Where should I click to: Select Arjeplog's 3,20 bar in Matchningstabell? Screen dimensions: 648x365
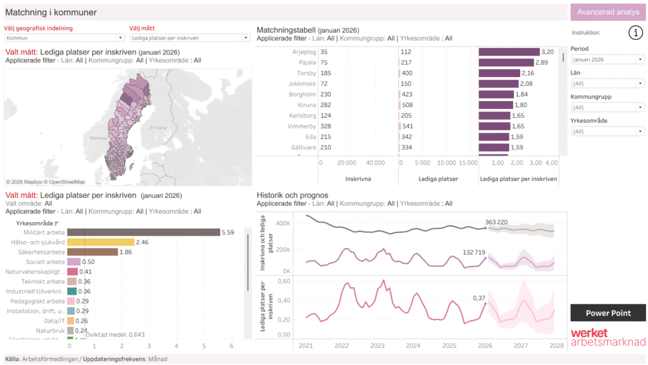509,52
